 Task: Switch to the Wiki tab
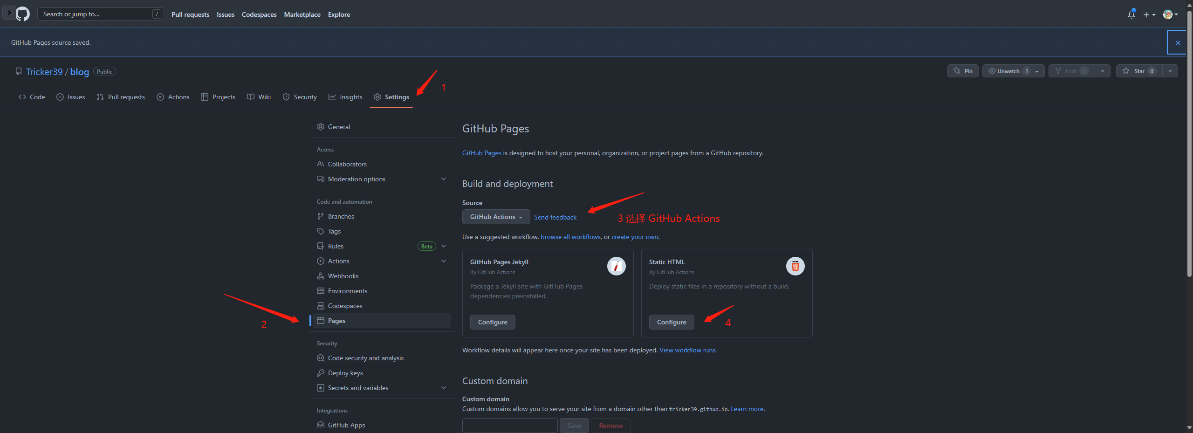coord(259,97)
